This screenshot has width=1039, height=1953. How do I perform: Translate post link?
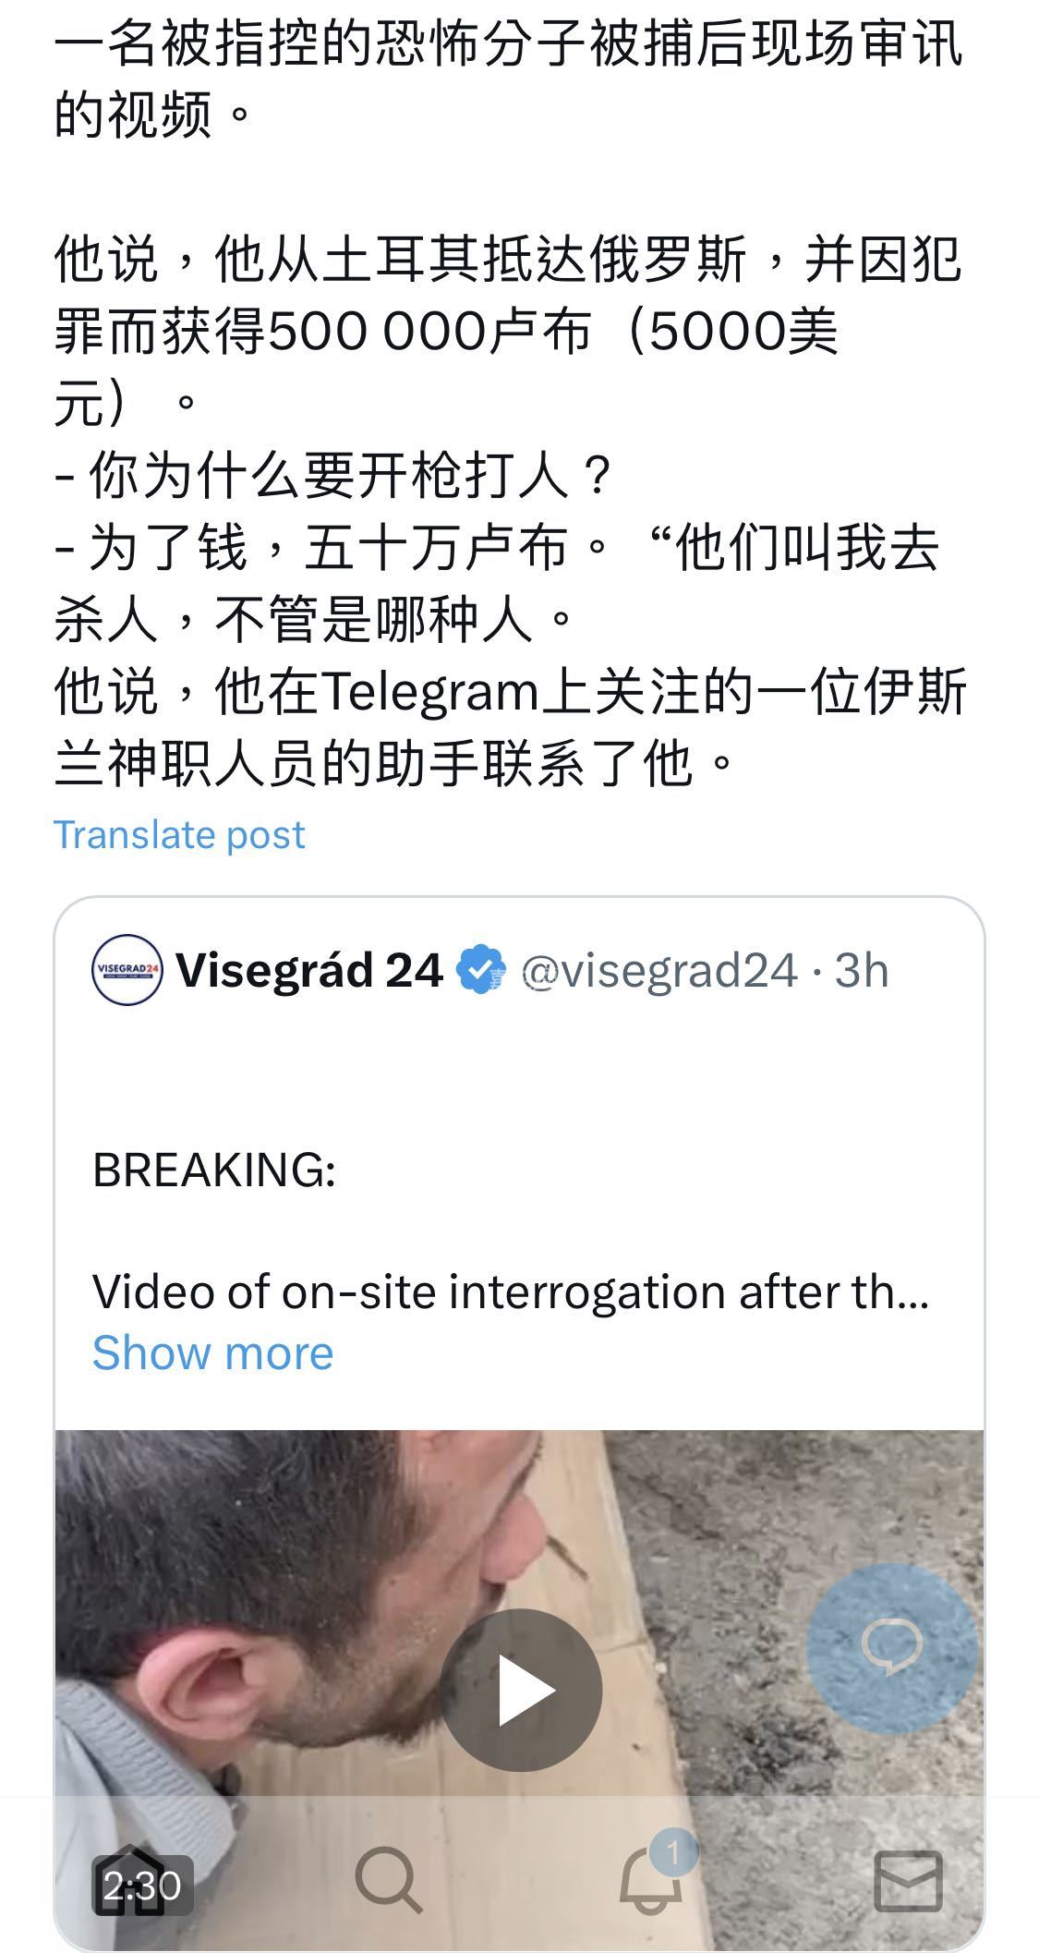coord(179,834)
